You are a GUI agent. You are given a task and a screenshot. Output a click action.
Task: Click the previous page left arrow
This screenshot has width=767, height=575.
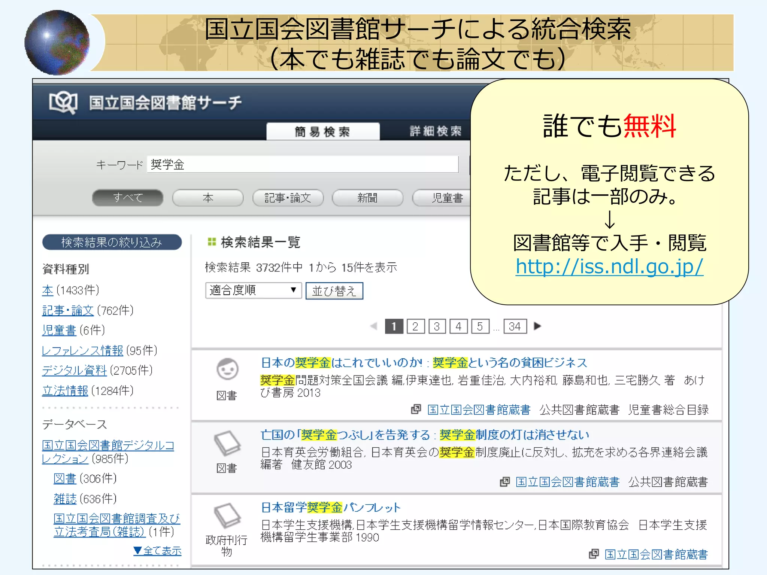373,326
